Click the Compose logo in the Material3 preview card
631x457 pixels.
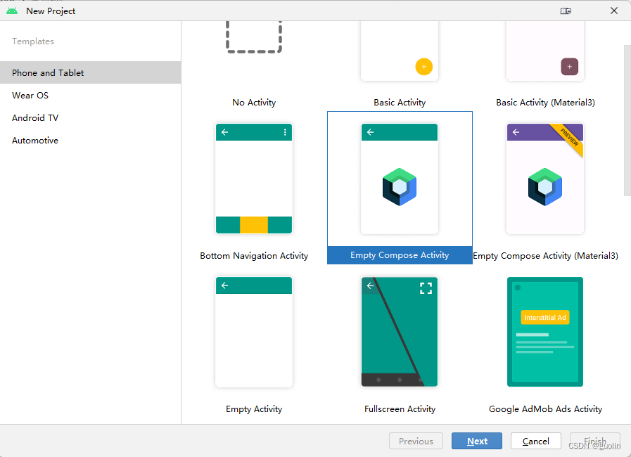tap(545, 187)
